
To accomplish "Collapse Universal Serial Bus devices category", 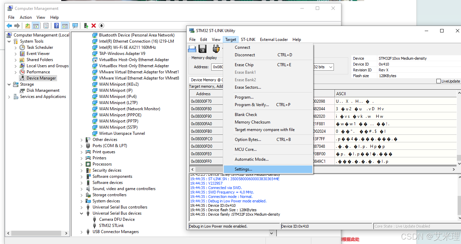I will pos(82,213).
